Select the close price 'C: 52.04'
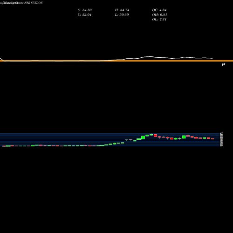The width and height of the screenshot is (233, 233). coord(84,15)
